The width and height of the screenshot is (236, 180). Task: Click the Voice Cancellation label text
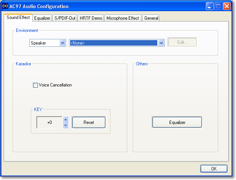[x=55, y=85]
